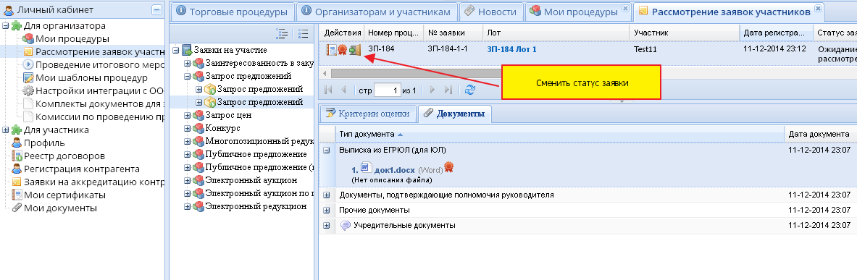Click Мои шаблоны процедур icon in sidebar
Image resolution: width=857 pixels, height=280 pixels.
(28, 77)
